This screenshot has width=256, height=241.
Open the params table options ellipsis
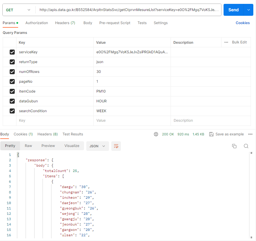tap(226, 42)
